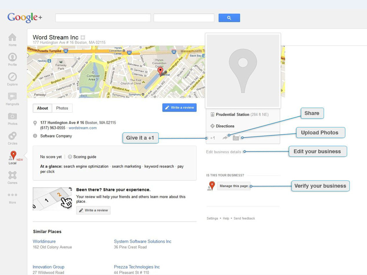Switch to the Photos tab
The height and width of the screenshot is (275, 367).
[x=62, y=108]
